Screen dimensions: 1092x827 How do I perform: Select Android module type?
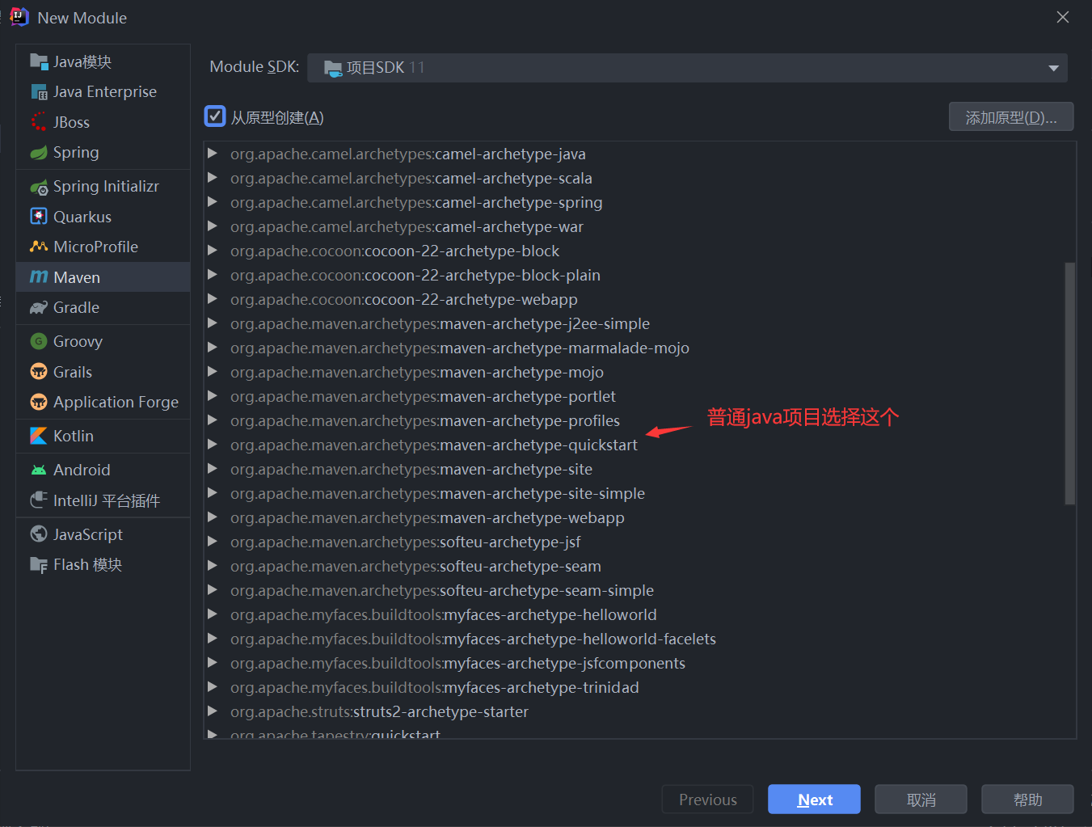(x=103, y=470)
